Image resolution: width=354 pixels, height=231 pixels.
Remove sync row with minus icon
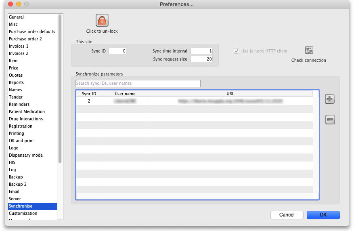click(330, 120)
